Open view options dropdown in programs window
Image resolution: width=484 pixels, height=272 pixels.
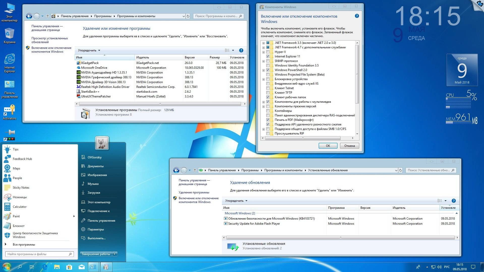(x=233, y=50)
